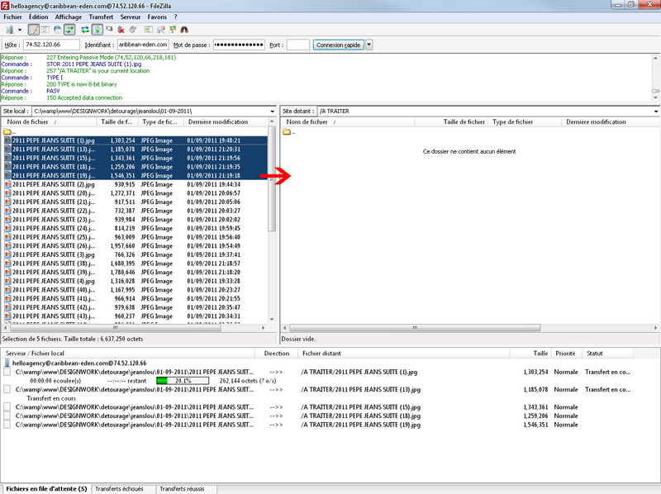Click queue file icon for SUITE (13).jpg transfer
Image resolution: width=661 pixels, height=494 pixels.
click(7, 389)
